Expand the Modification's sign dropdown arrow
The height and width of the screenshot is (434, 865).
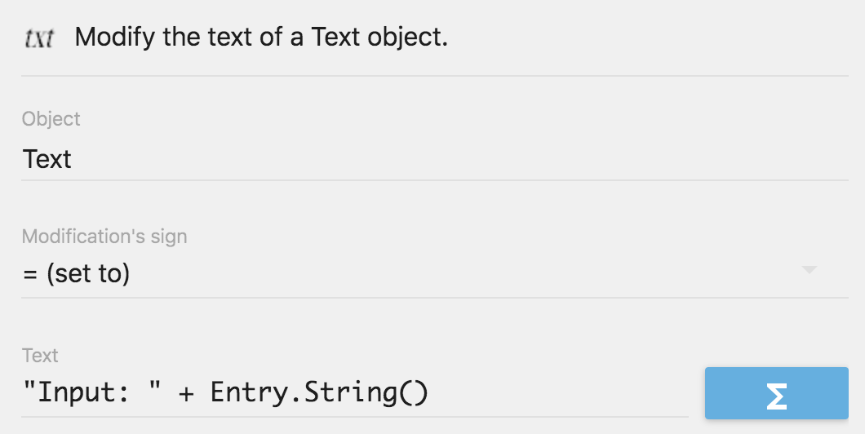point(809,270)
